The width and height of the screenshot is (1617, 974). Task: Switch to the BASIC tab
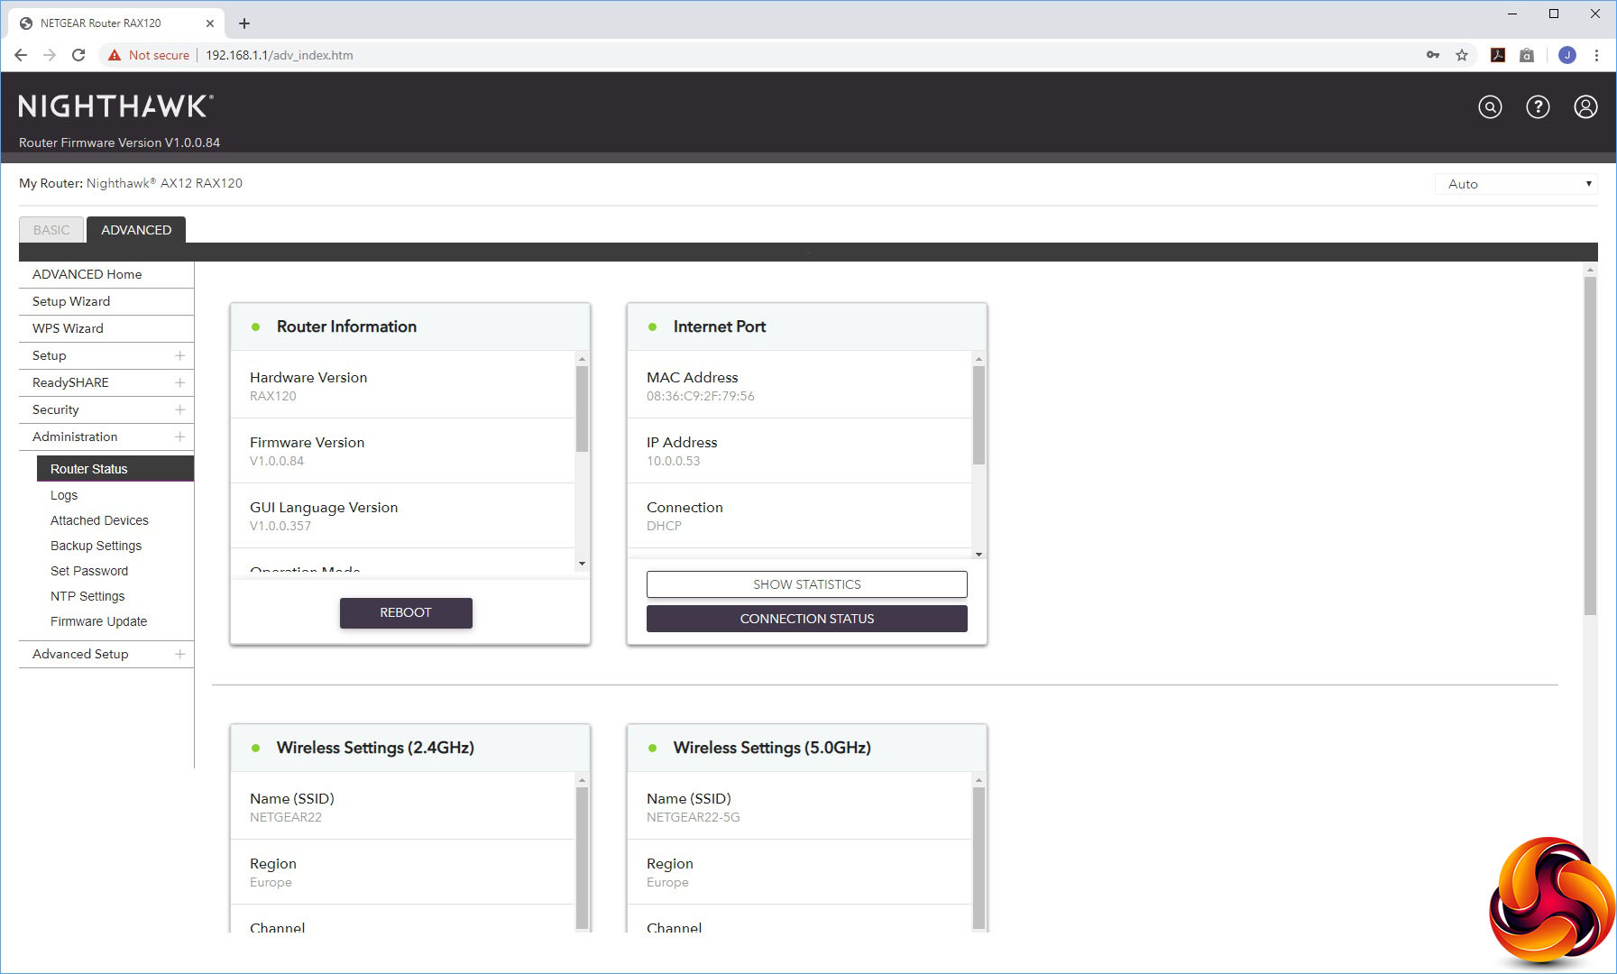[x=51, y=230]
